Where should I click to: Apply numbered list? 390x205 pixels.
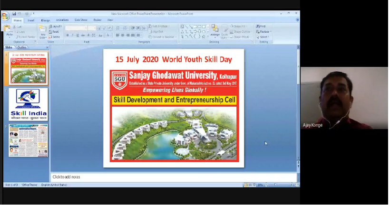point(126,28)
